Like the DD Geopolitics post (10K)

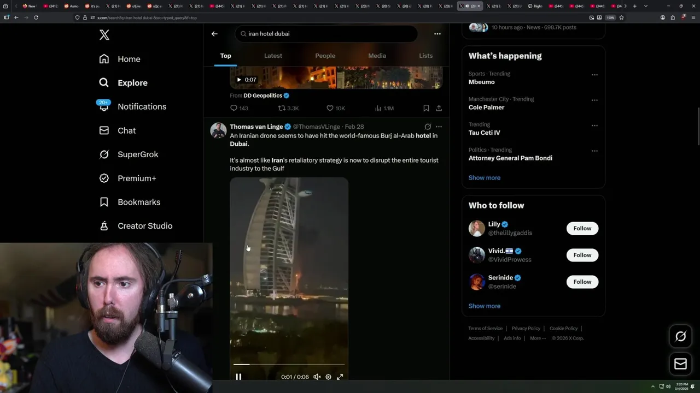click(335, 108)
